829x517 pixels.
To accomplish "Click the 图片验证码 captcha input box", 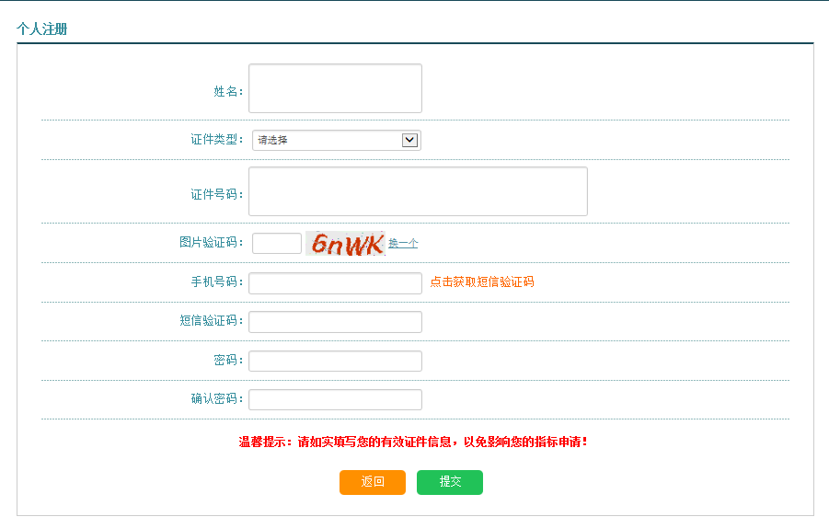I will click(276, 243).
